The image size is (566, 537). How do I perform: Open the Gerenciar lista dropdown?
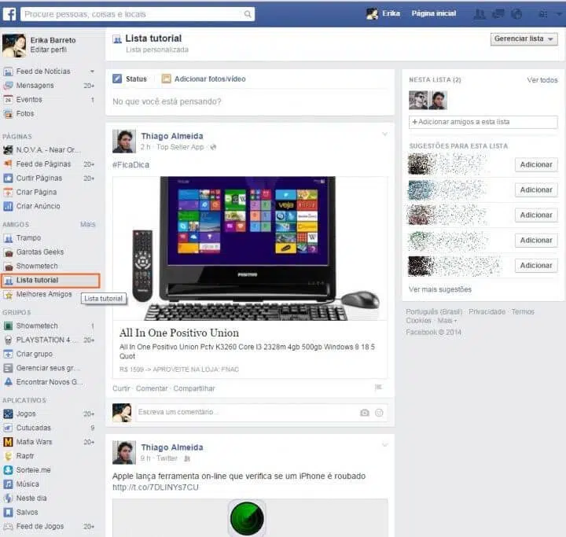(x=524, y=39)
